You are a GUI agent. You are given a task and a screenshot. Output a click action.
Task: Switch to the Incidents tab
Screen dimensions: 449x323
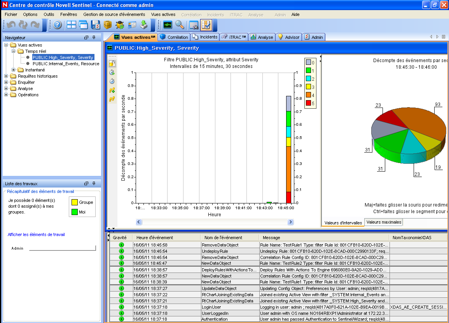[x=205, y=37]
